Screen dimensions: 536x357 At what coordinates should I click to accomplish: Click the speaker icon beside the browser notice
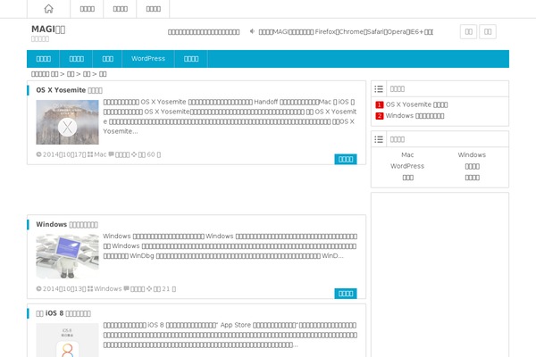click(252, 31)
